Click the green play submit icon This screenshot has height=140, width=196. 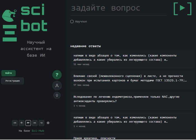coord(183,9)
